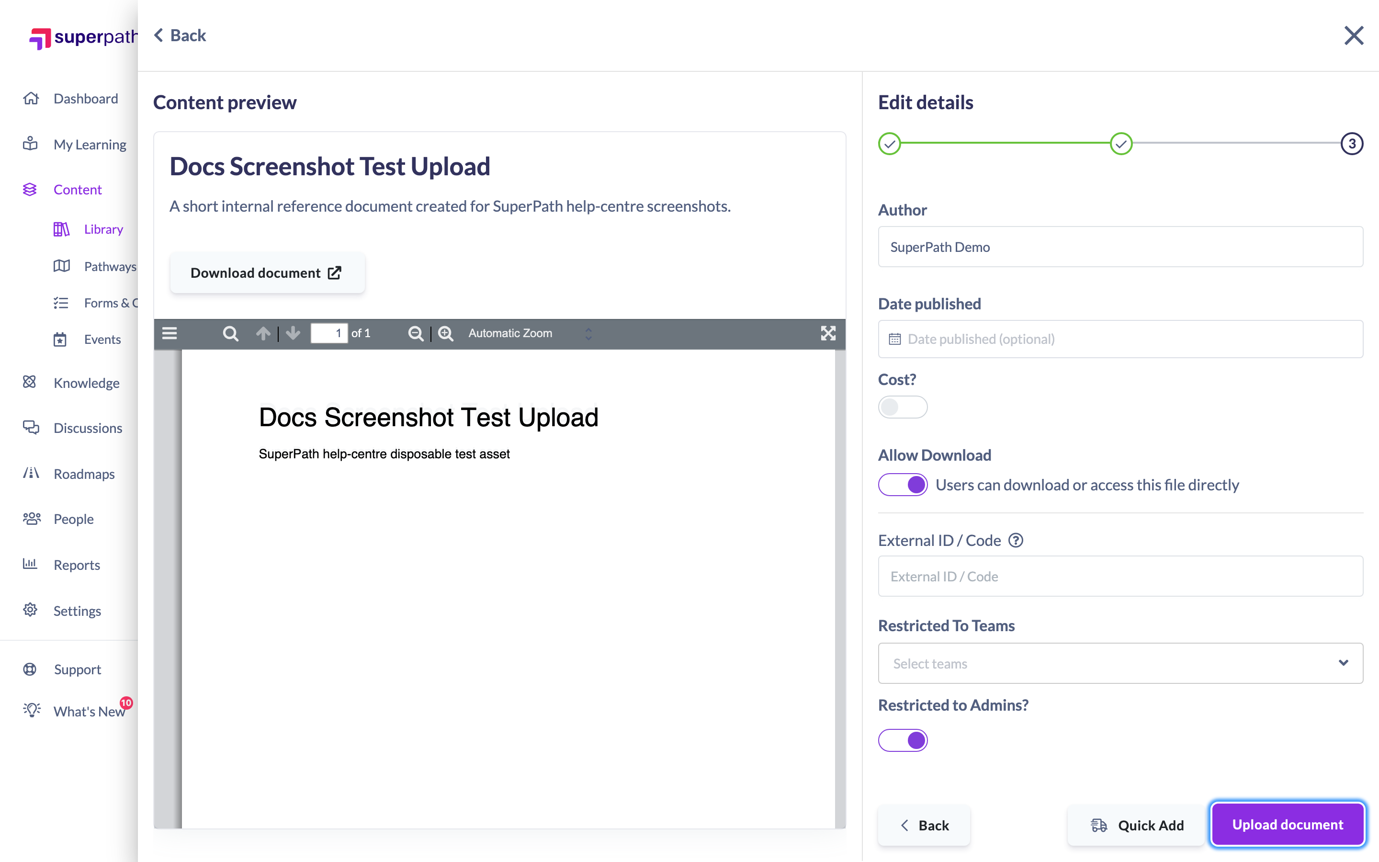Jump to step 1 in progress stepper
Image resolution: width=1379 pixels, height=862 pixels.
[890, 144]
